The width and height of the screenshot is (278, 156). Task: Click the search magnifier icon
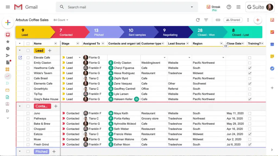coord(62,7)
